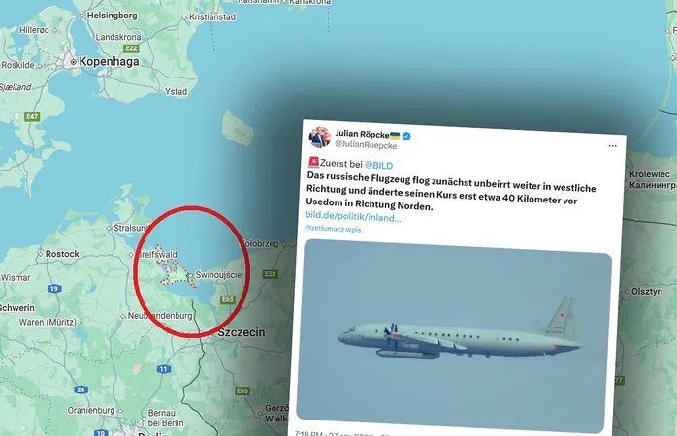The width and height of the screenshot is (677, 436).
Task: Click the Szczecin city label
Action: tap(241, 332)
